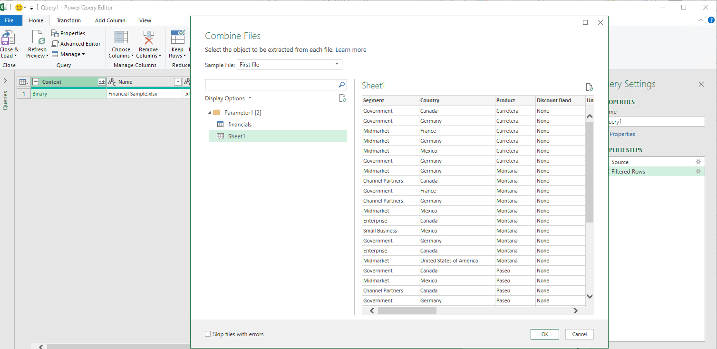Click the preview horizontal scroll right arrow
This screenshot has width=717, height=349.
(575, 311)
